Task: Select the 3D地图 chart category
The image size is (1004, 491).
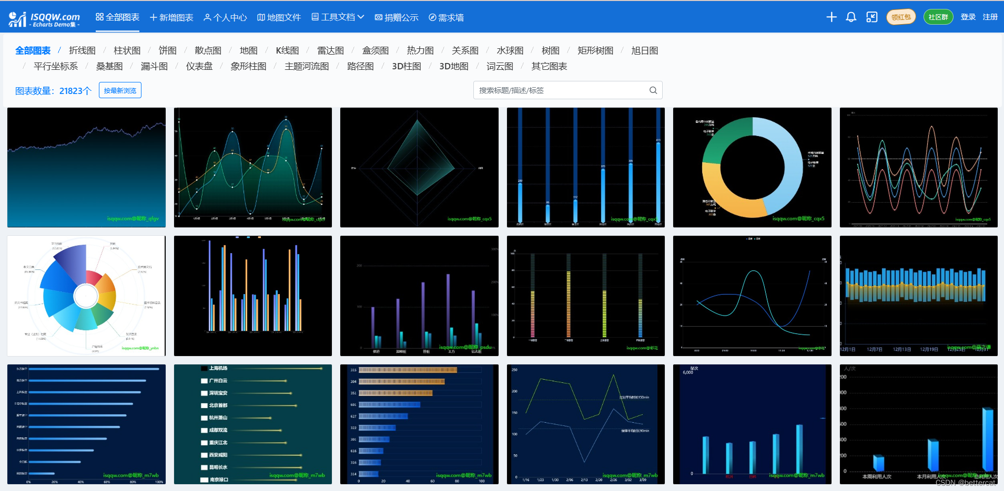Action: pyautogui.click(x=455, y=66)
